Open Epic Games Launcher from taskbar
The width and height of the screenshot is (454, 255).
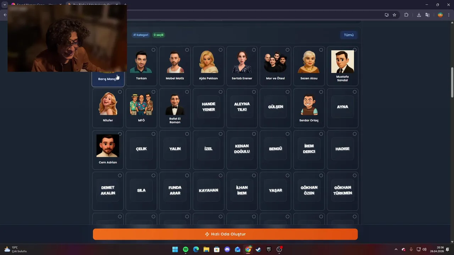[x=269, y=249]
